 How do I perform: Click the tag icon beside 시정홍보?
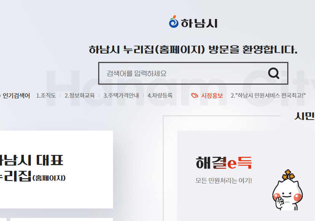(x=195, y=96)
